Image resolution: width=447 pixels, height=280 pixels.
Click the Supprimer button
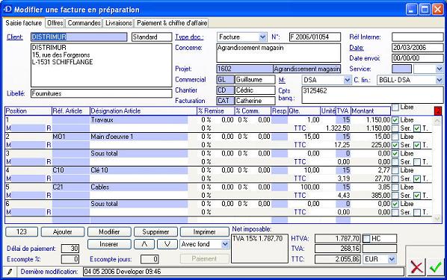pyautogui.click(x=155, y=232)
